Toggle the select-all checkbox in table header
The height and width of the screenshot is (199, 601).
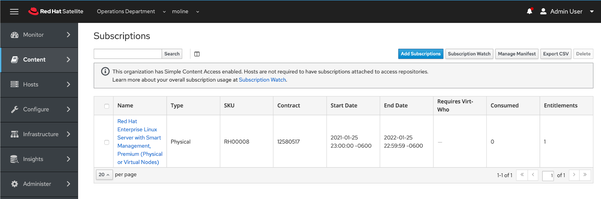107,106
